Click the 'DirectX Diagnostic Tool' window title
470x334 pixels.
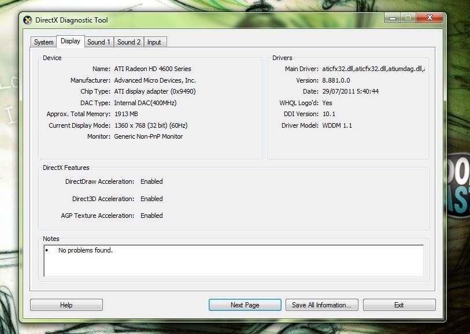(72, 20)
